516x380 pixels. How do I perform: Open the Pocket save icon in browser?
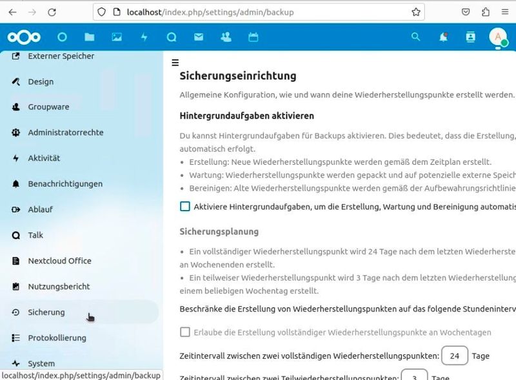click(466, 12)
